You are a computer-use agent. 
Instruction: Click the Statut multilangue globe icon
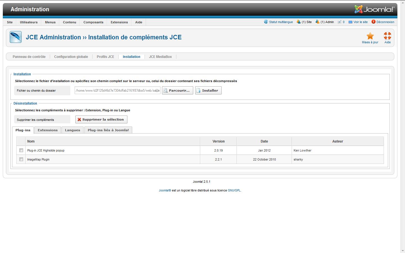point(266,22)
